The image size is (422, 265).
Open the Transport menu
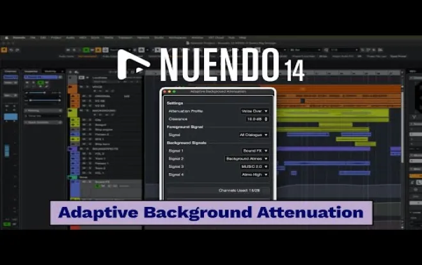pos(125,38)
